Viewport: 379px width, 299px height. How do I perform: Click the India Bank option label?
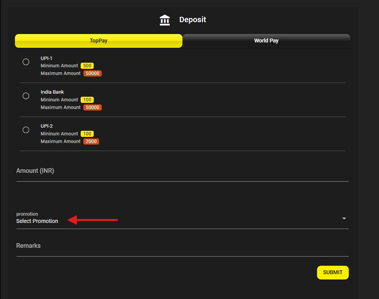click(x=52, y=92)
